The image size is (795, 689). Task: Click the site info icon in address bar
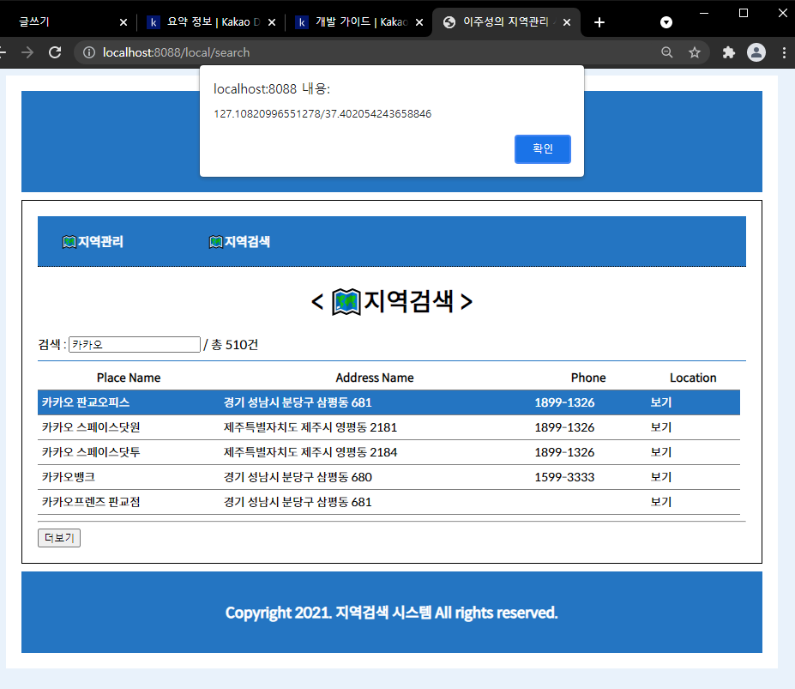(x=89, y=52)
